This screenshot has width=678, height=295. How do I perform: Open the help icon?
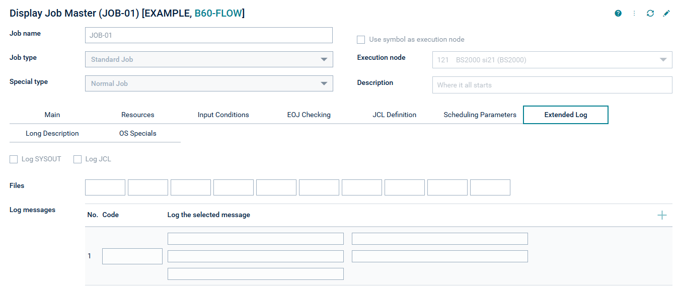[x=618, y=14]
